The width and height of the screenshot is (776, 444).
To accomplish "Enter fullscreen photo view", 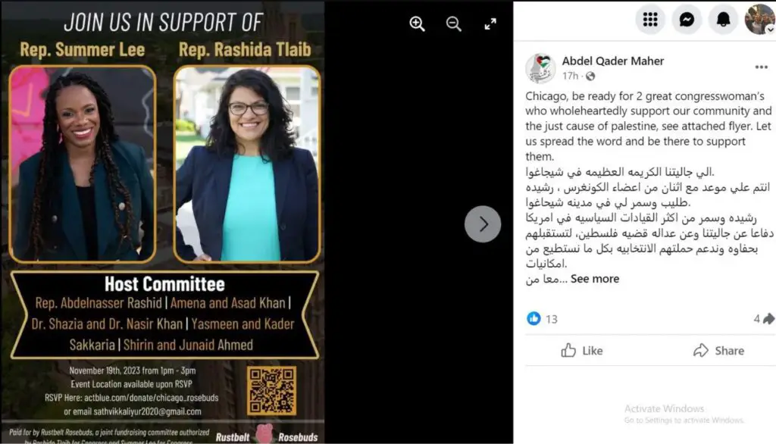I will point(490,23).
